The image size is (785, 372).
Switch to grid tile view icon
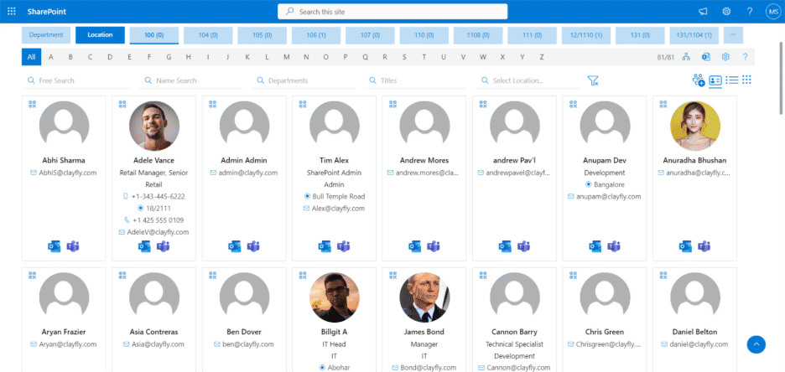pyautogui.click(x=747, y=80)
